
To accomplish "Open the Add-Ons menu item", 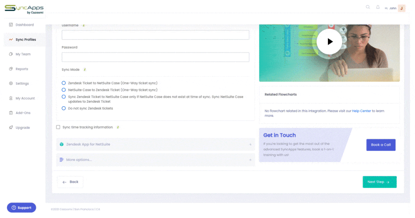I will 23,113.
